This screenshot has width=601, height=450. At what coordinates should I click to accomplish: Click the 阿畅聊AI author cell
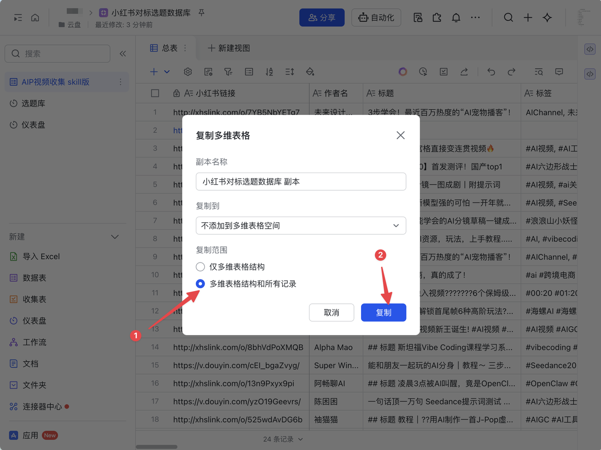pyautogui.click(x=336, y=383)
